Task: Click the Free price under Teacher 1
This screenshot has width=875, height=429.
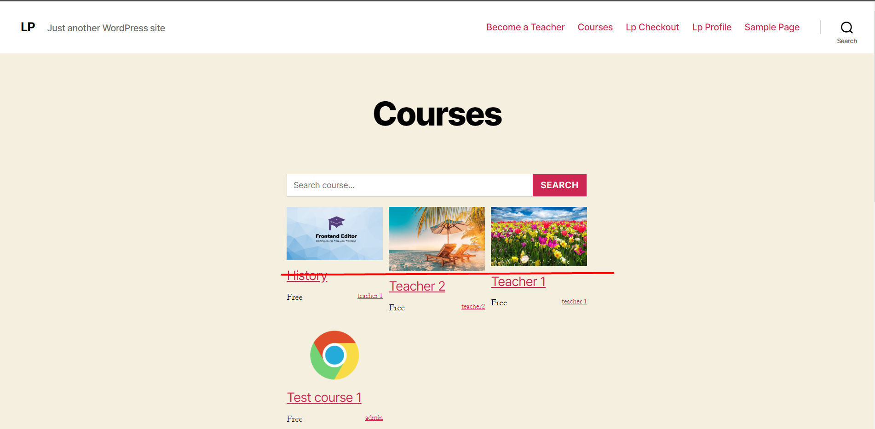Action: 499,303
